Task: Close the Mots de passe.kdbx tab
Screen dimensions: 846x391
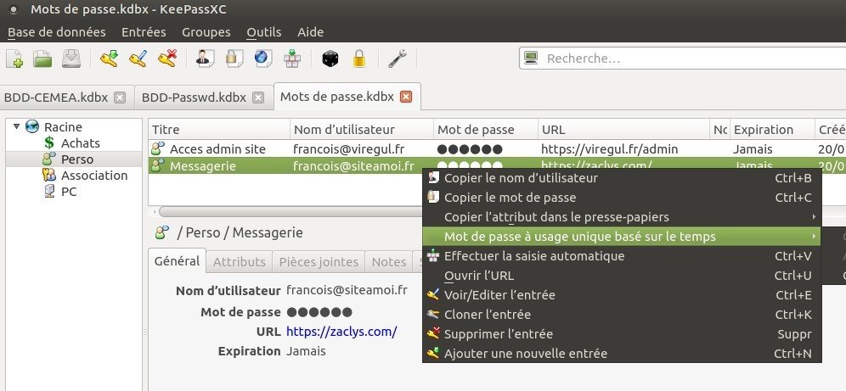Action: click(x=406, y=97)
